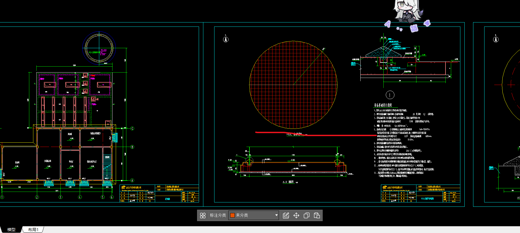Click the paste annotation icon
The height and width of the screenshot is (233, 520).
tap(317, 215)
